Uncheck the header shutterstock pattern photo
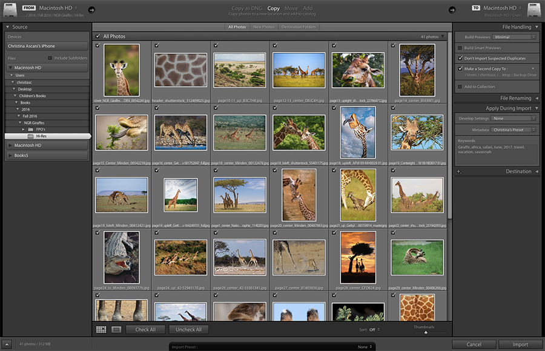Viewport: 545px width, 351px height. pos(157,45)
